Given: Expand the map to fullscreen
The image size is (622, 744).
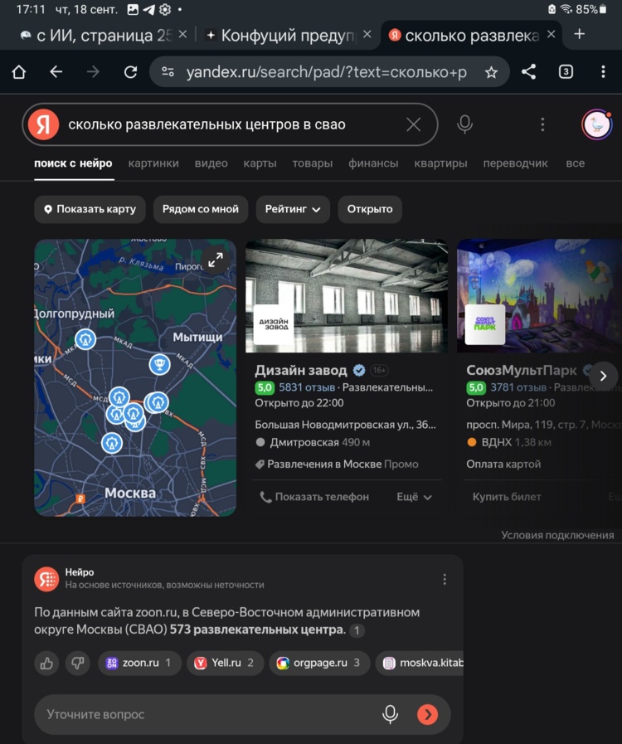Looking at the screenshot, I should tap(216, 260).
